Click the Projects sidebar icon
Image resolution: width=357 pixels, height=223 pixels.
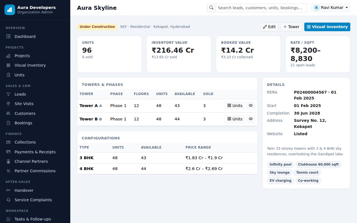pyautogui.click(x=8, y=56)
